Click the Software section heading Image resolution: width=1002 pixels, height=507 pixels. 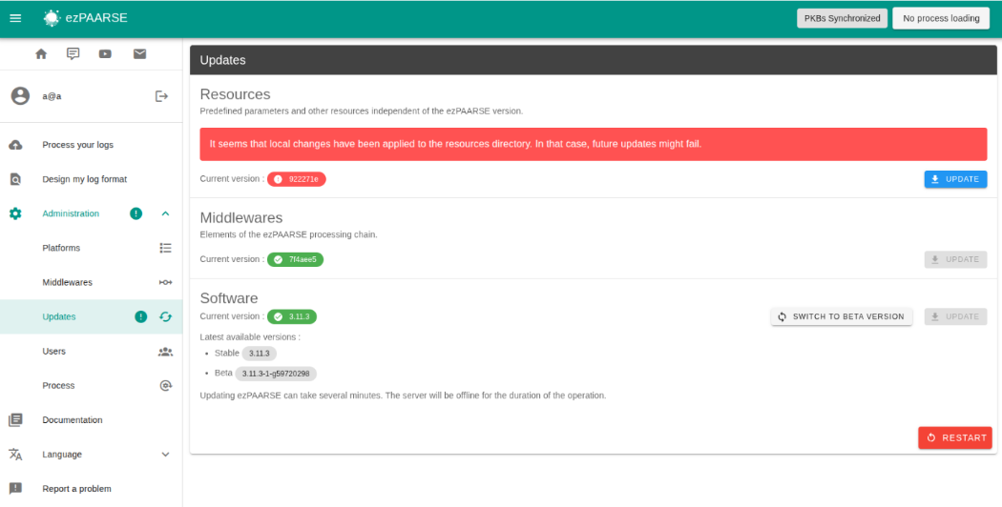tap(229, 298)
